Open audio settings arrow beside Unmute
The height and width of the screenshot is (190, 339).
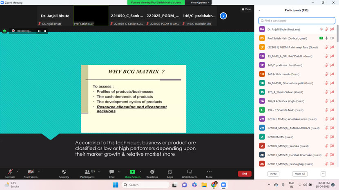click(x=17, y=172)
